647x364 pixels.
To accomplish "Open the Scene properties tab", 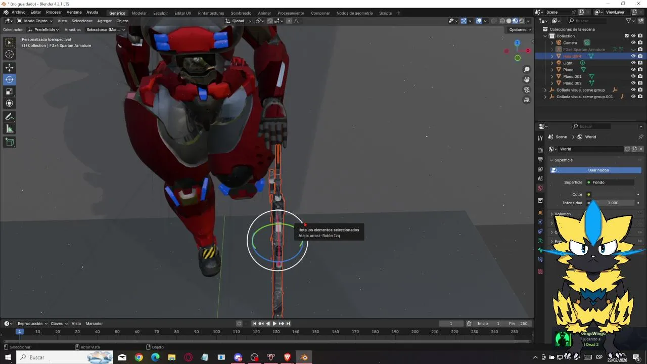I will coord(540,178).
